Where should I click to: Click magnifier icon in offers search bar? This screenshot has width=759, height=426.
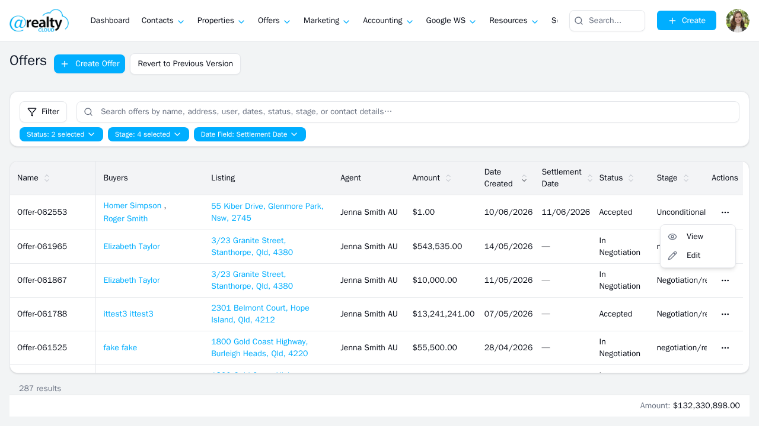point(88,112)
